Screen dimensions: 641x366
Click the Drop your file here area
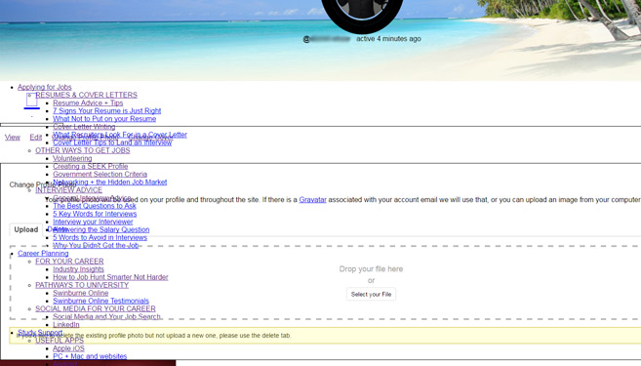point(371,269)
